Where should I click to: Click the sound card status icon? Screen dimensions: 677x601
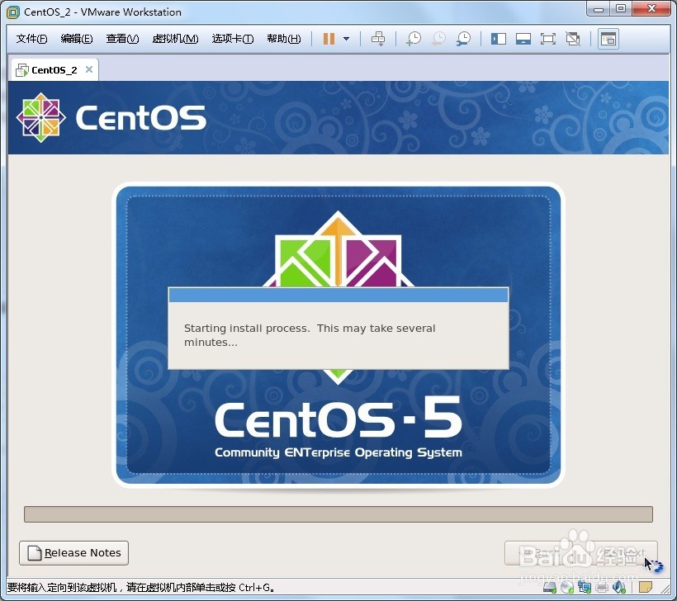point(619,587)
